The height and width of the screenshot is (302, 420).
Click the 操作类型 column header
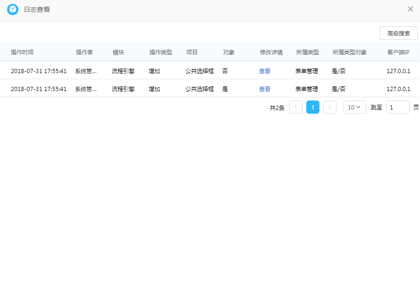[x=161, y=52]
